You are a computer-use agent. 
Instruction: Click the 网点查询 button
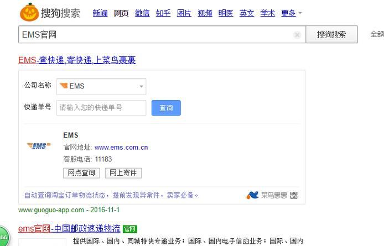pos(82,173)
